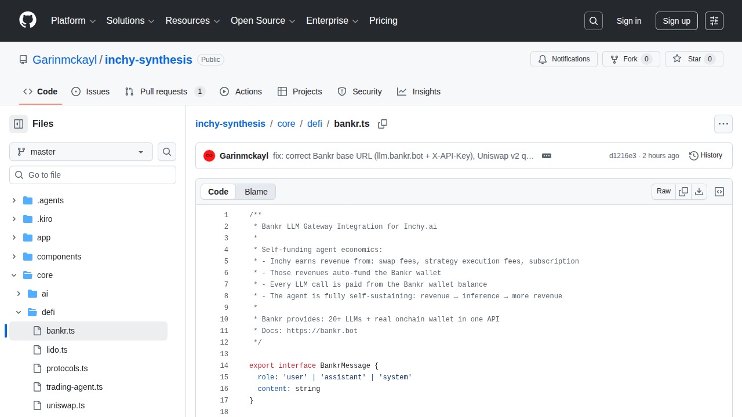Image resolution: width=742 pixels, height=417 pixels.
Task: Open the Actions tab
Action: 241,92
